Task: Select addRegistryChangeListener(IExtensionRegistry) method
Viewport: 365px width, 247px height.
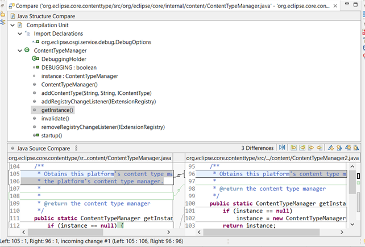Action: (99, 102)
